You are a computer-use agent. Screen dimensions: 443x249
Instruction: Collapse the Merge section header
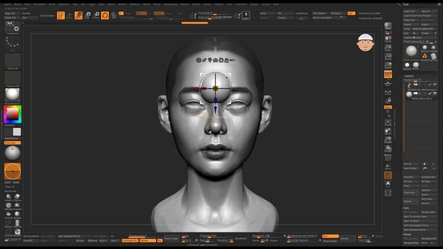point(408,234)
